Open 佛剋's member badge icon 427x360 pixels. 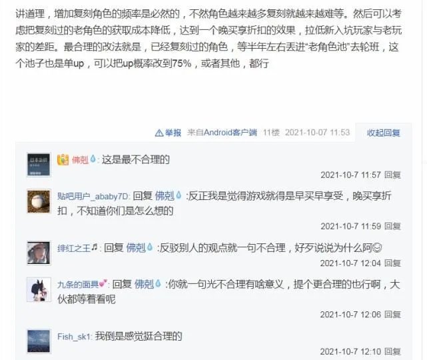click(63, 159)
